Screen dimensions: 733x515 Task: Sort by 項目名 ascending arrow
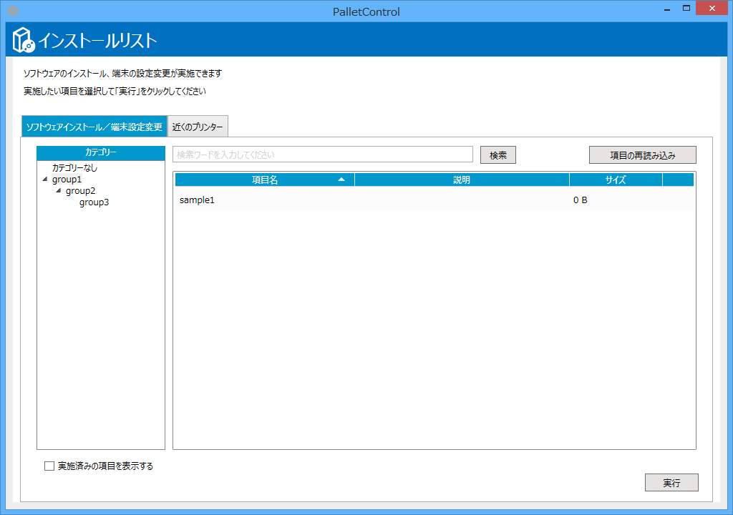pos(341,180)
